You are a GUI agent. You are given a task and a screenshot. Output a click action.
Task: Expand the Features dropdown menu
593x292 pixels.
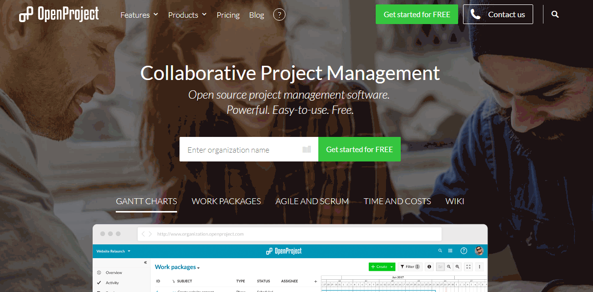(139, 15)
